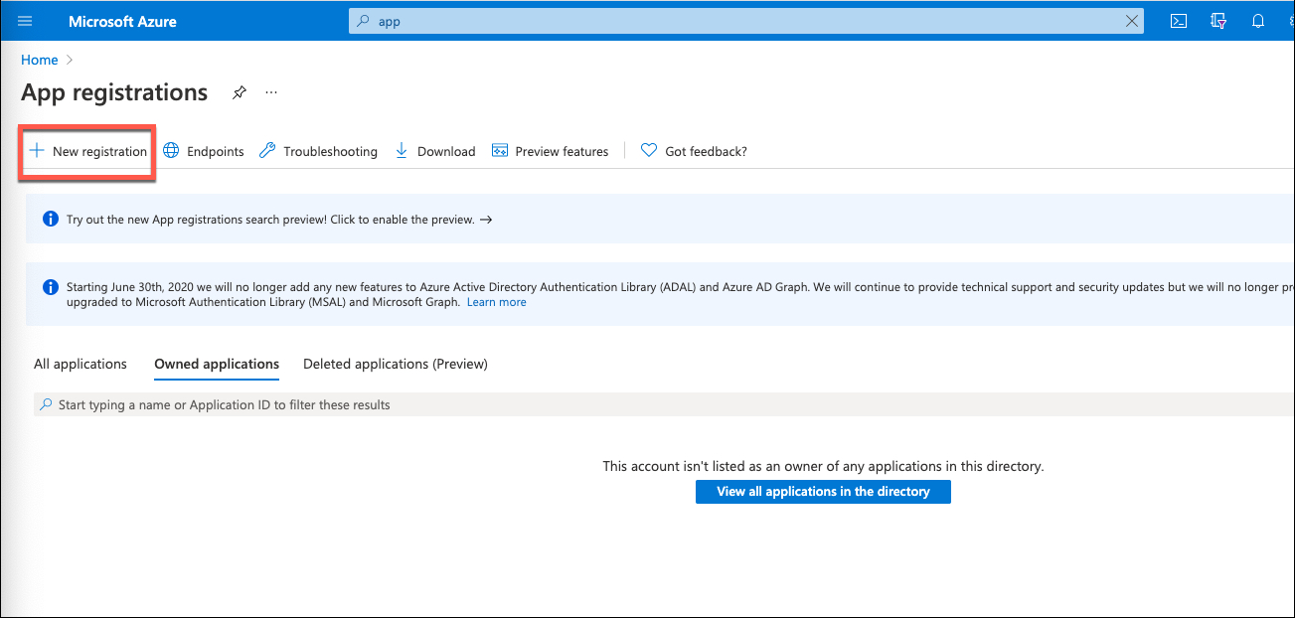Switch to All applications tab
This screenshot has height=618, width=1295.
pos(81,364)
